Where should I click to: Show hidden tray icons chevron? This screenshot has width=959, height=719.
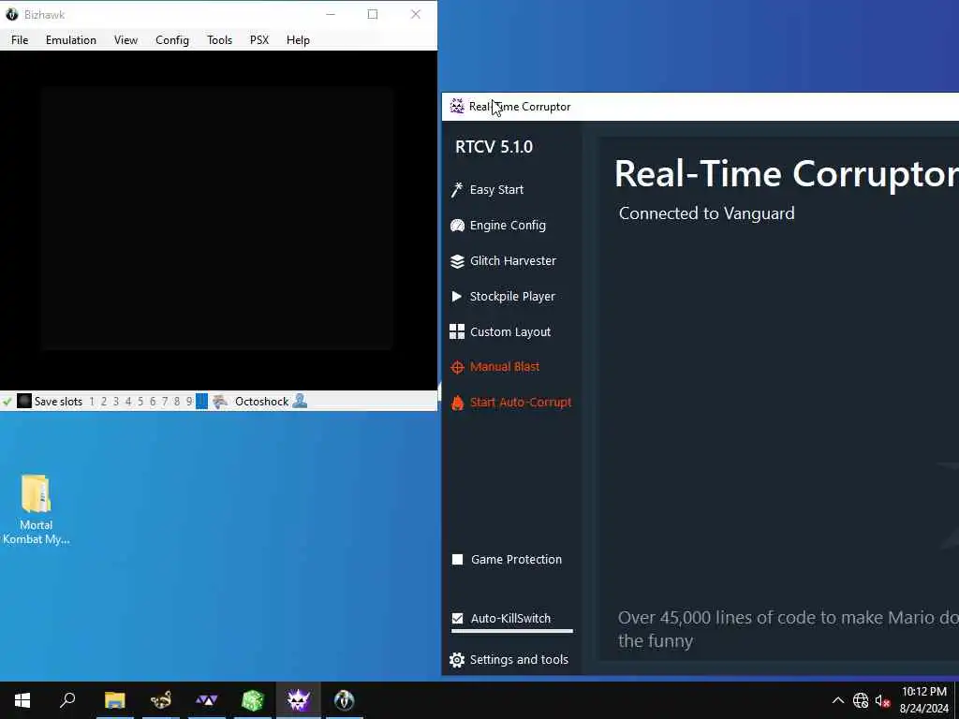point(838,700)
